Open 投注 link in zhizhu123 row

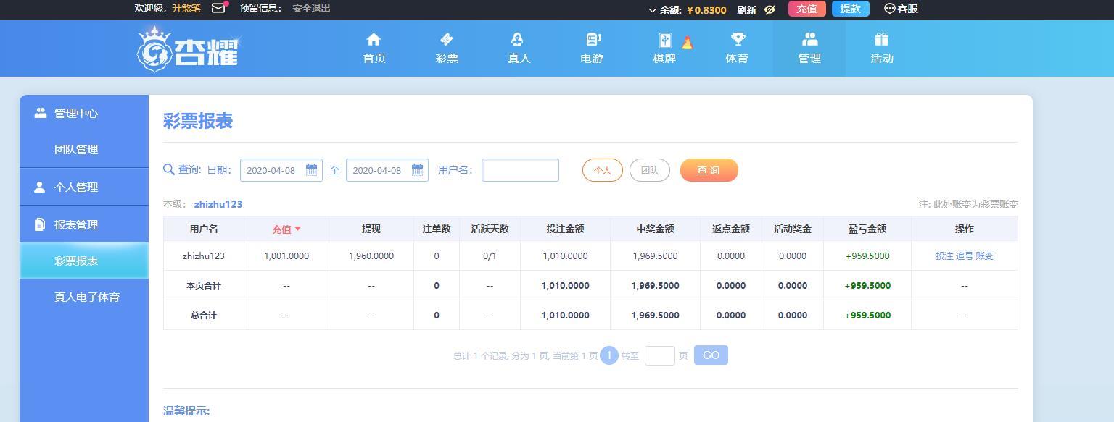point(944,256)
